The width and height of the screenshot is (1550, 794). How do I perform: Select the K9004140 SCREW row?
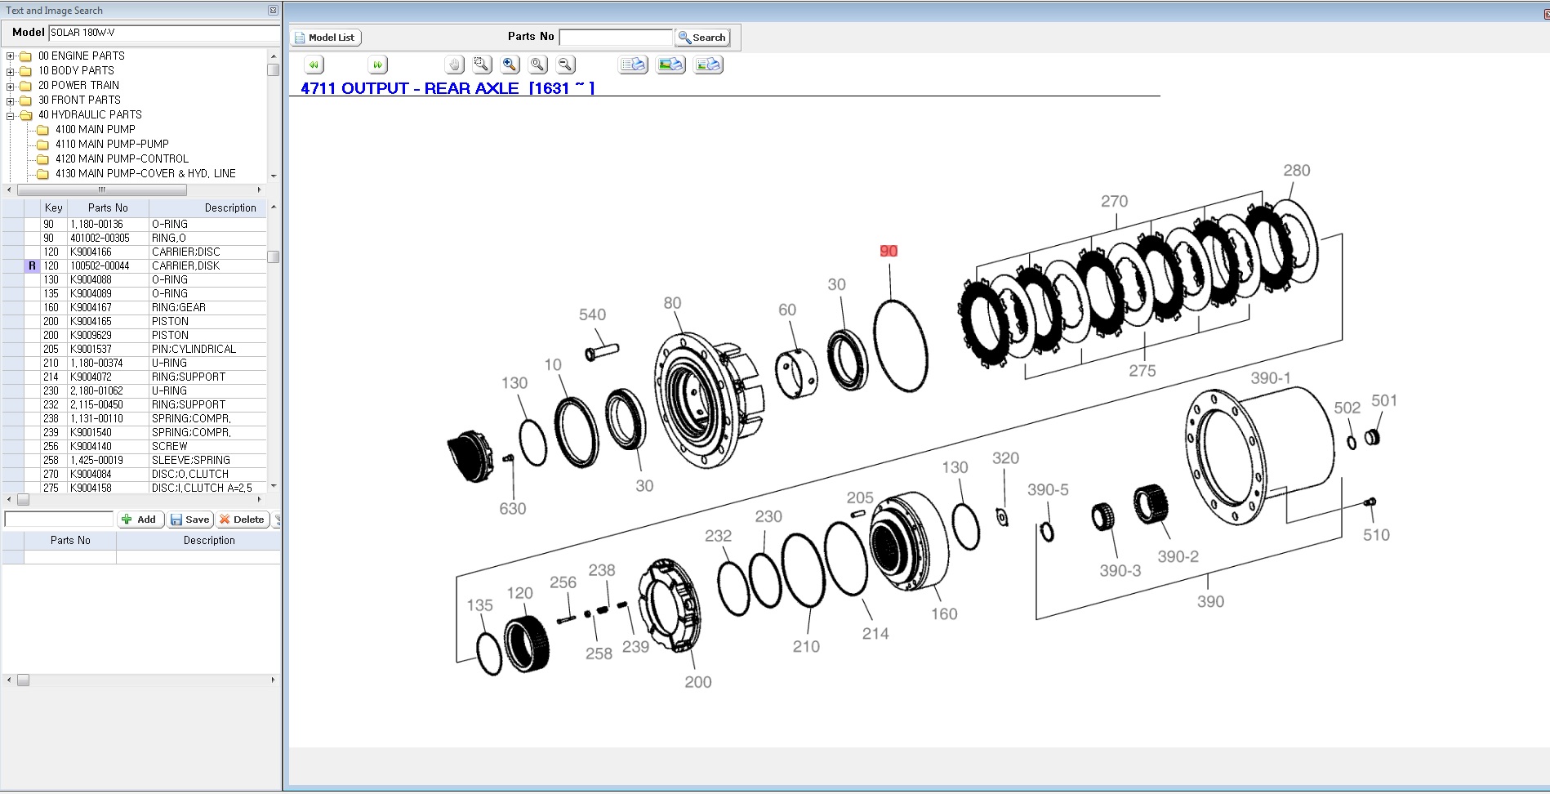(x=135, y=447)
